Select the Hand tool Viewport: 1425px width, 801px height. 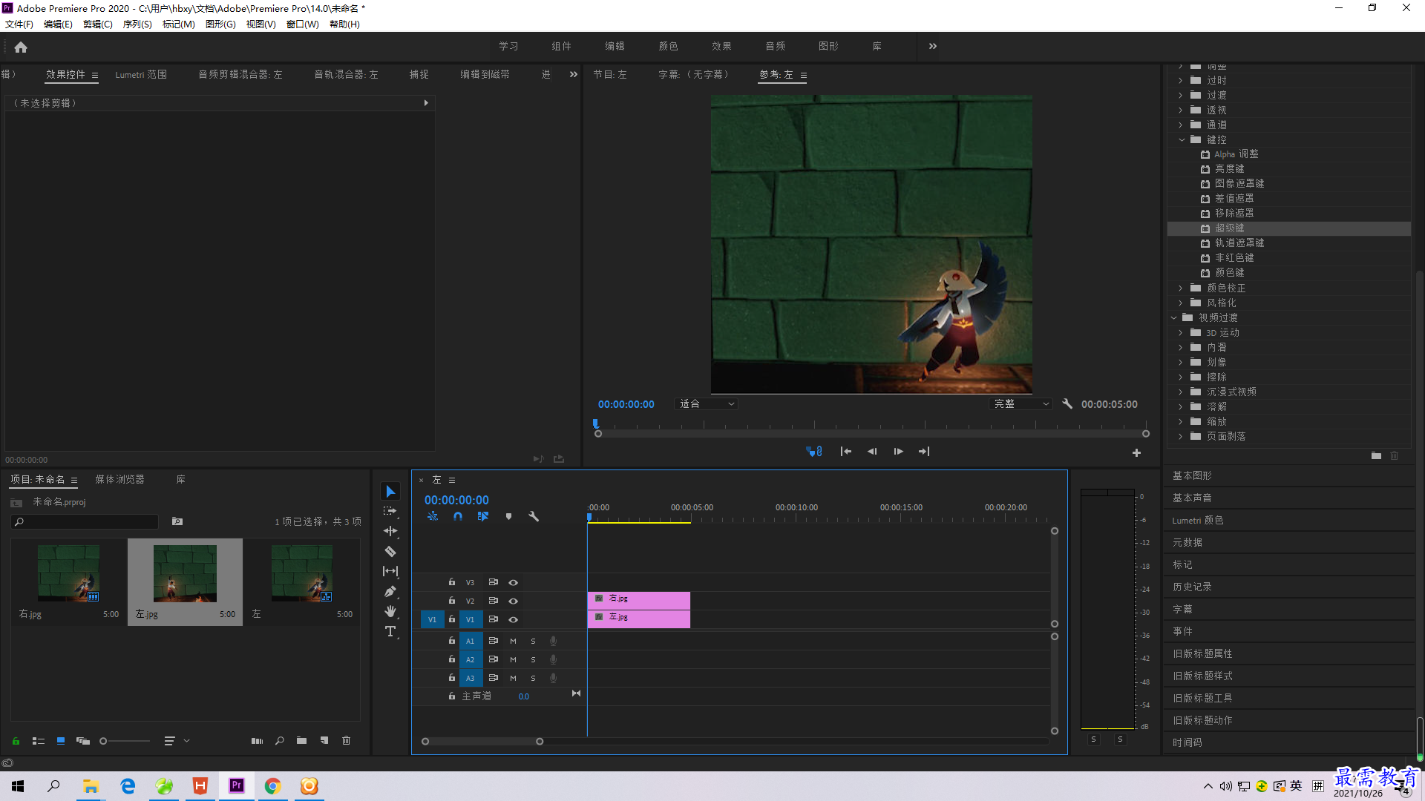[390, 611]
